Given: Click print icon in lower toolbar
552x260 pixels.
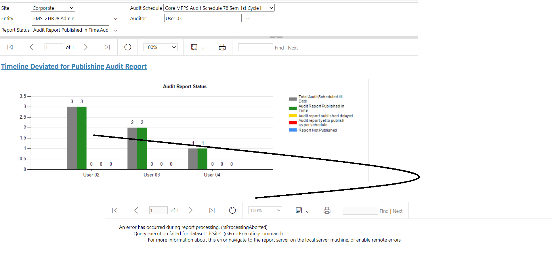Looking at the screenshot, I should click(x=327, y=210).
